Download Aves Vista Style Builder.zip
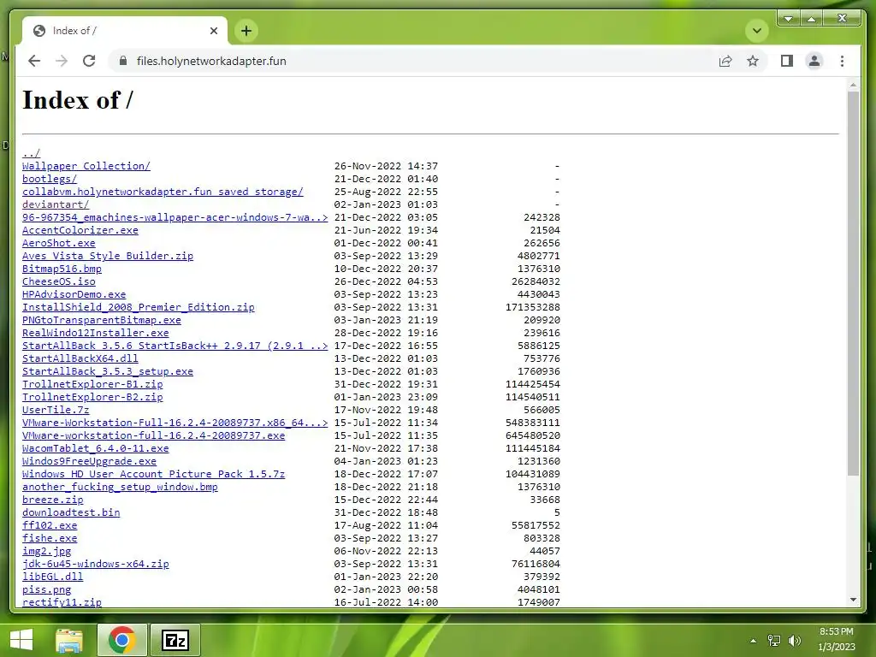This screenshot has width=876, height=657. [108, 256]
